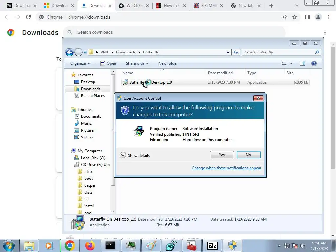Image resolution: width=336 pixels, height=252 pixels.
Task: Click Yes in User Account Control dialog
Action: tap(222, 155)
